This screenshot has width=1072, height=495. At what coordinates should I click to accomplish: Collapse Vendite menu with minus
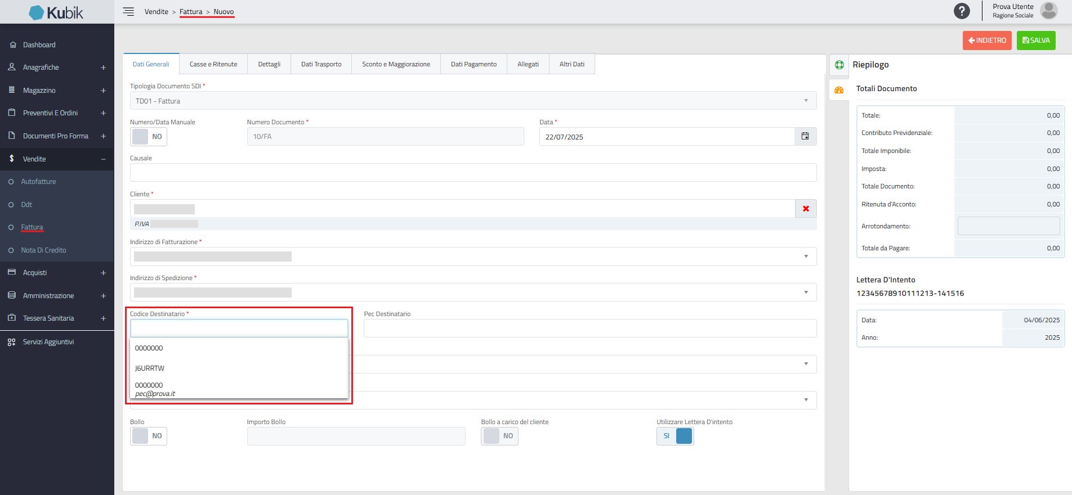(x=104, y=159)
